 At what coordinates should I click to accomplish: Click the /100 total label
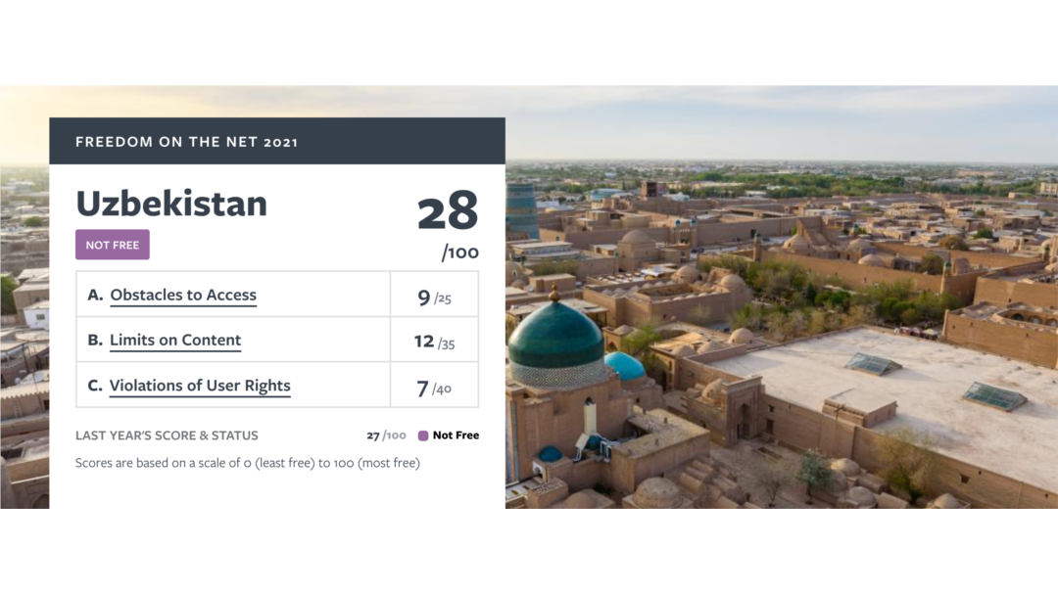point(460,252)
